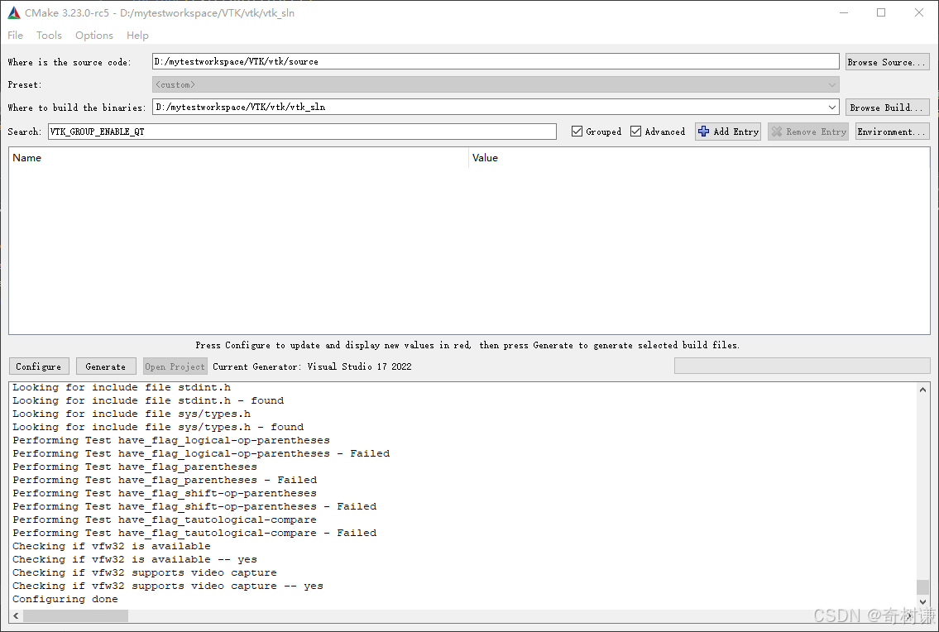The width and height of the screenshot is (939, 632).
Task: Close the CMake window
Action: click(x=919, y=12)
